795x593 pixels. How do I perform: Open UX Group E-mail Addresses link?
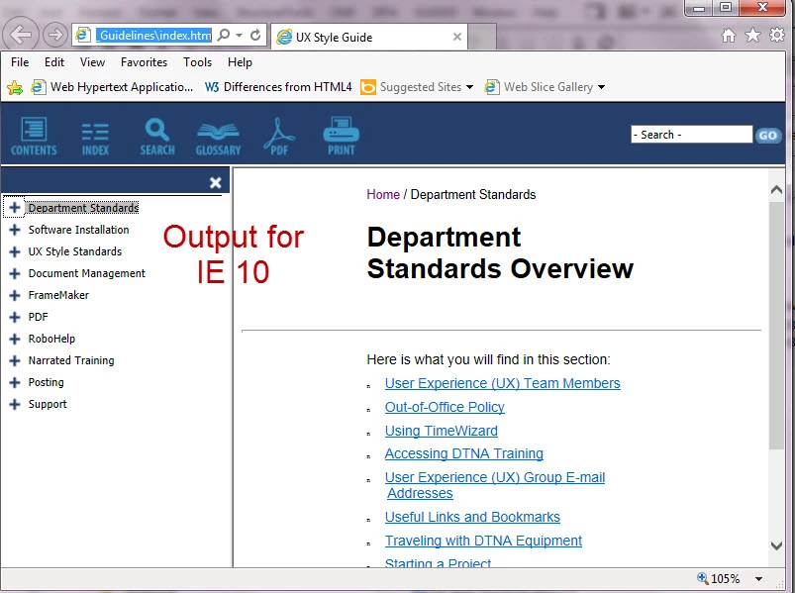(495, 485)
